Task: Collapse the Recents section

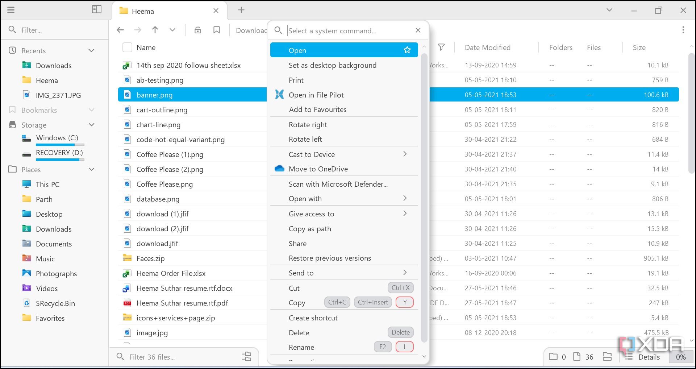Action: [92, 51]
